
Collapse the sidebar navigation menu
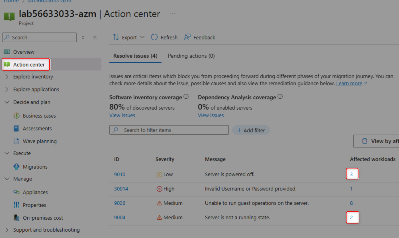click(x=95, y=37)
